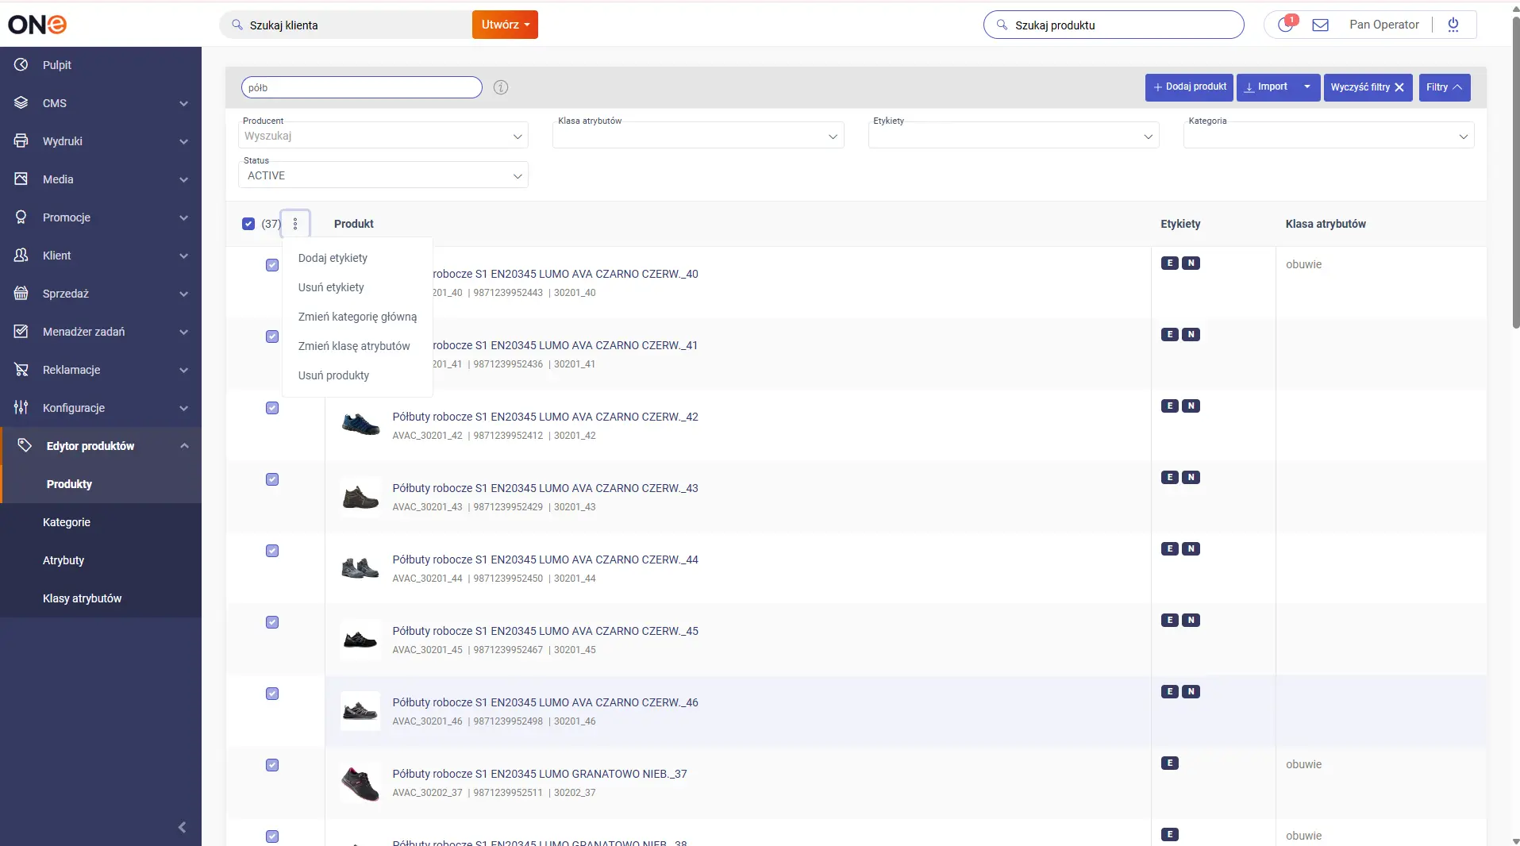
Task: Choose 'Usuń produkty' menu option
Action: (x=333, y=375)
